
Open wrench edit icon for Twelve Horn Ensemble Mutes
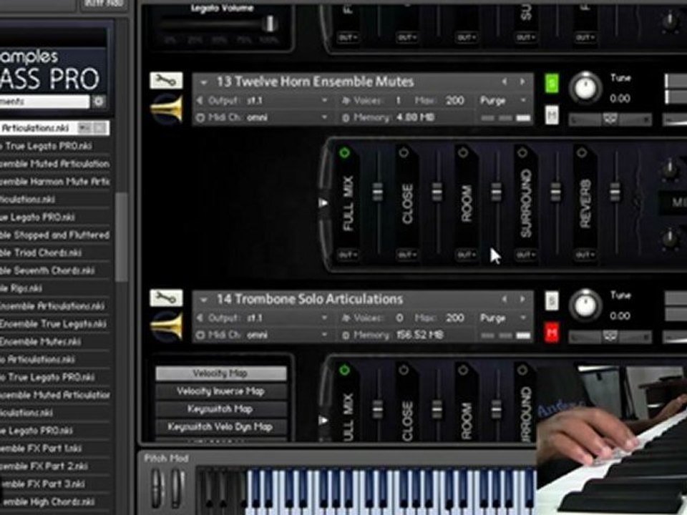(x=166, y=80)
